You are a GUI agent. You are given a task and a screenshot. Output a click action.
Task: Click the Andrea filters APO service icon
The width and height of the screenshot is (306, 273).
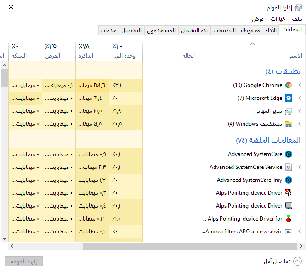(289, 232)
